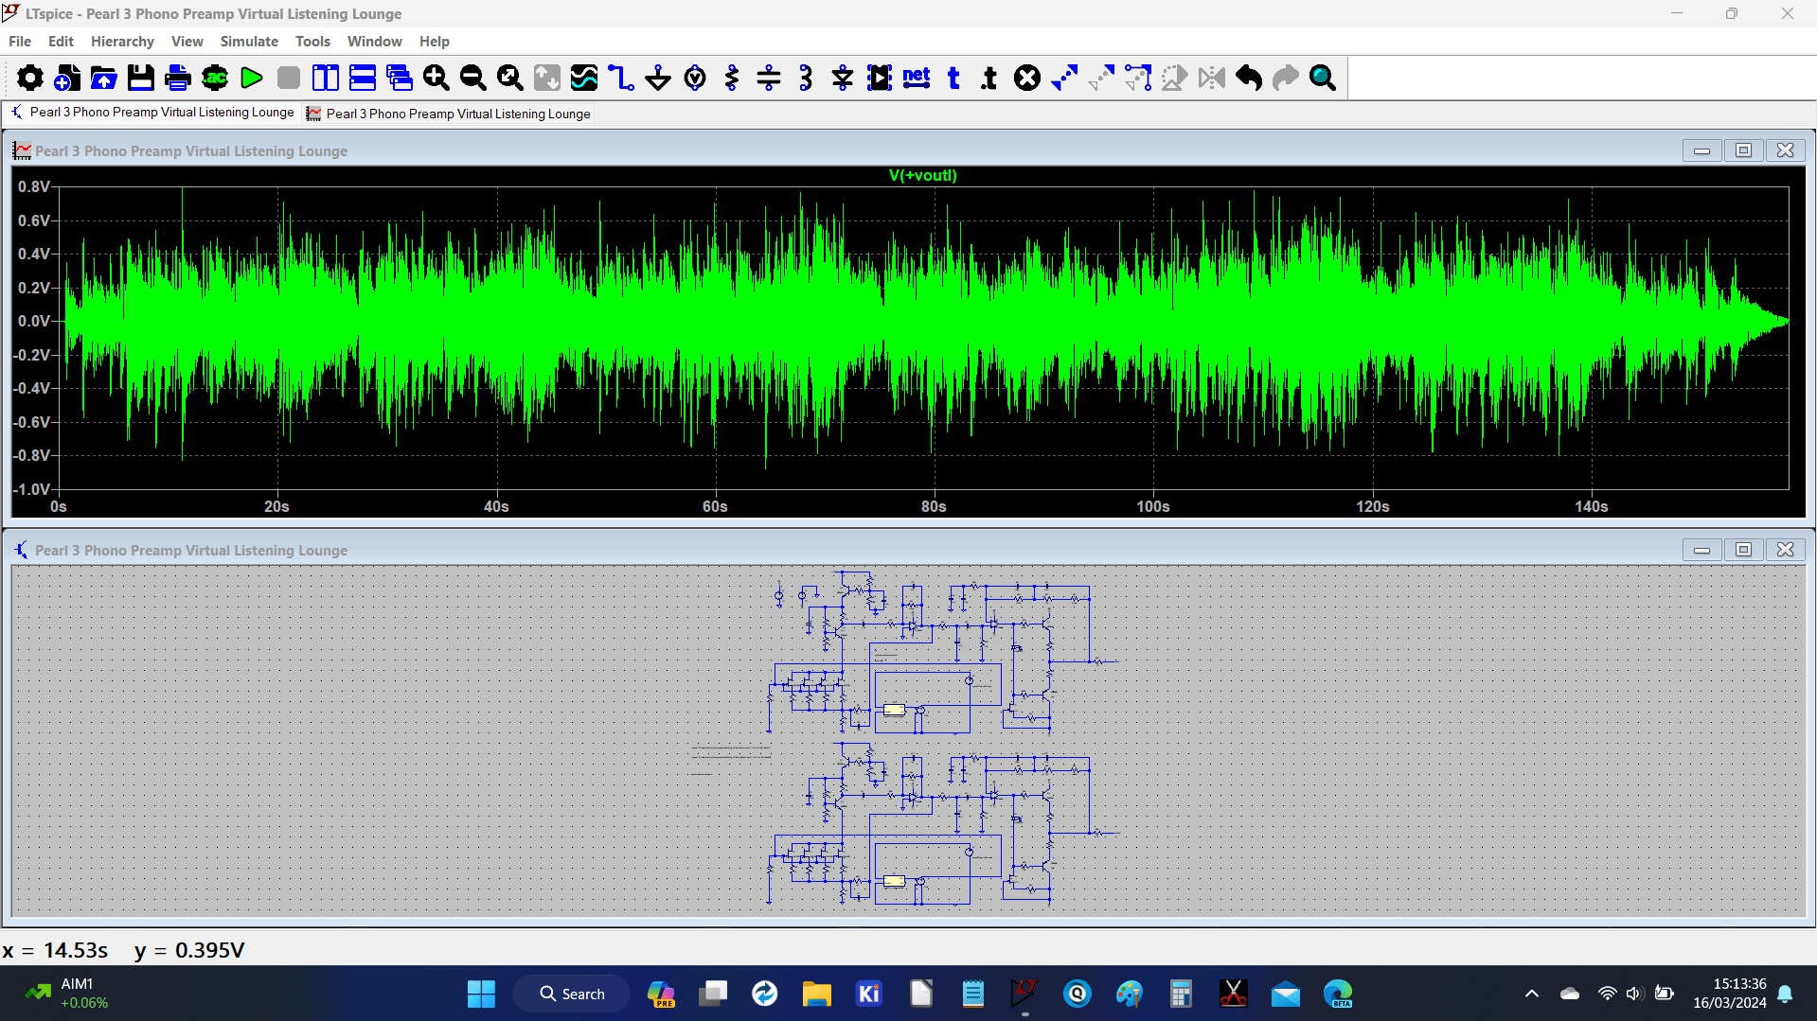The height and width of the screenshot is (1021, 1817).
Task: Open the find search tool
Action: click(1323, 78)
